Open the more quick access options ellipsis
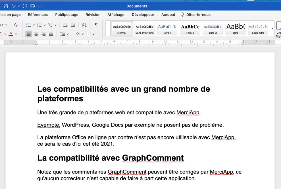This screenshot has height=189, width=281. (x=40, y=6)
